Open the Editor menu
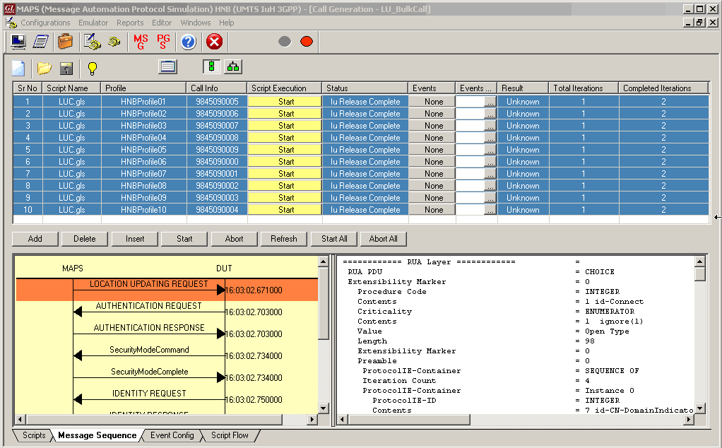Image resolution: width=722 pixels, height=448 pixels. 162,23
